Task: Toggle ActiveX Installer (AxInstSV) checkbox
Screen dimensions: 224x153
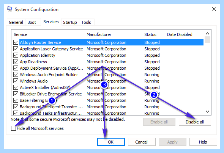Action: tap(16, 87)
